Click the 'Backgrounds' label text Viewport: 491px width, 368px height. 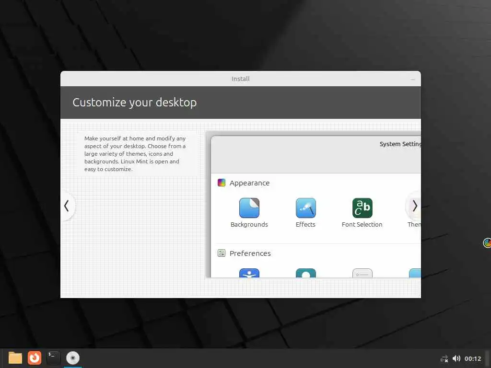pos(249,224)
